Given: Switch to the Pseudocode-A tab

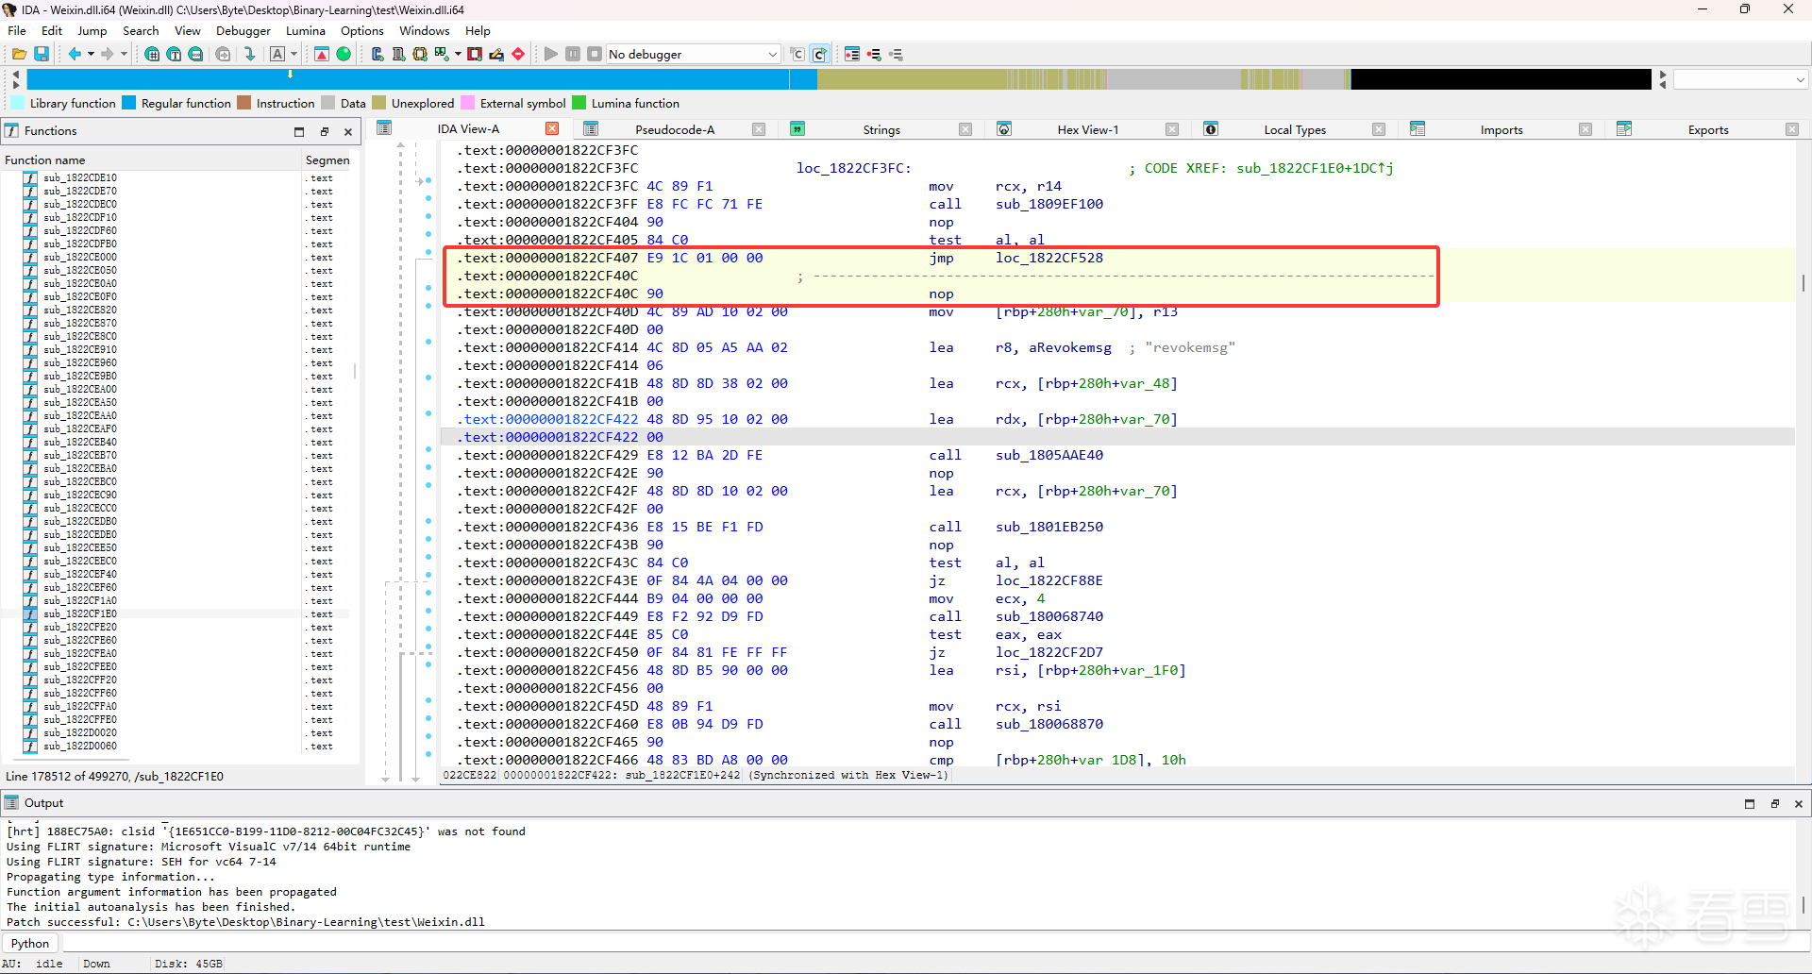Looking at the screenshot, I should click(x=675, y=129).
